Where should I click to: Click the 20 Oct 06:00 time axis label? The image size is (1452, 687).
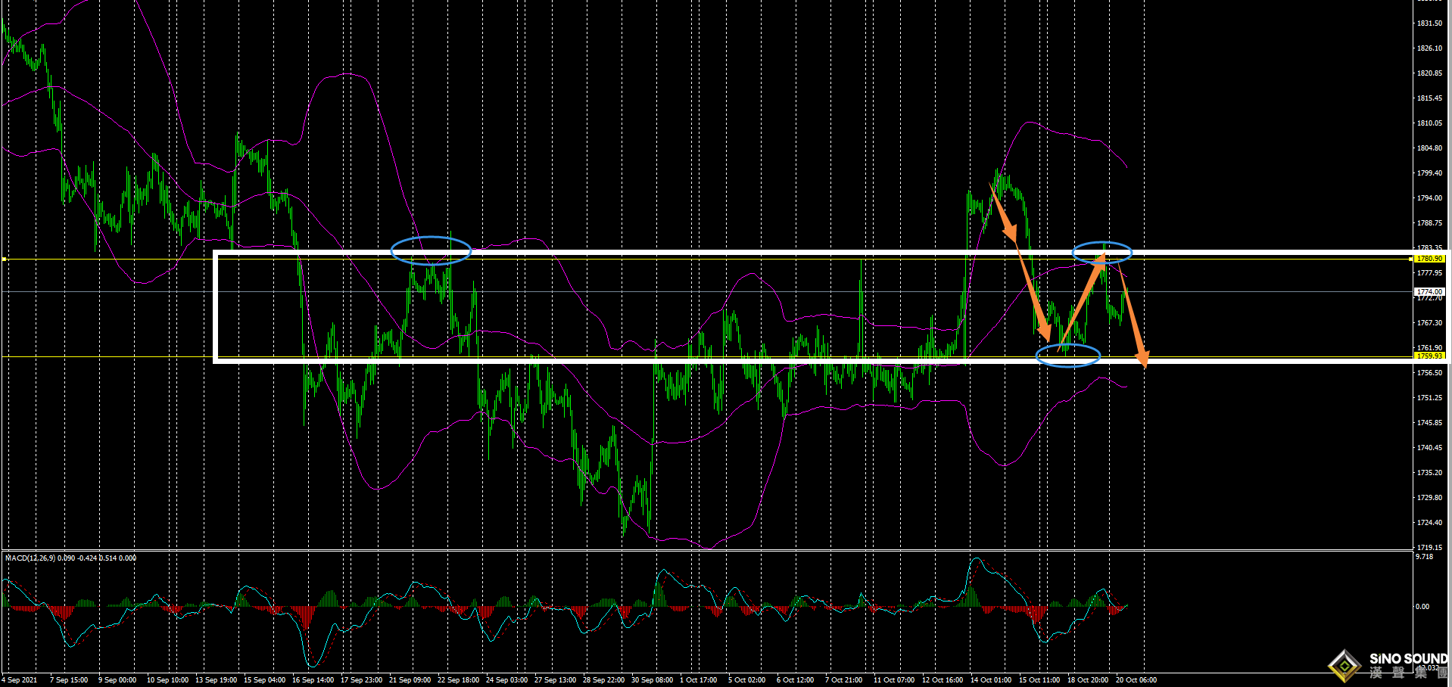(x=1136, y=680)
